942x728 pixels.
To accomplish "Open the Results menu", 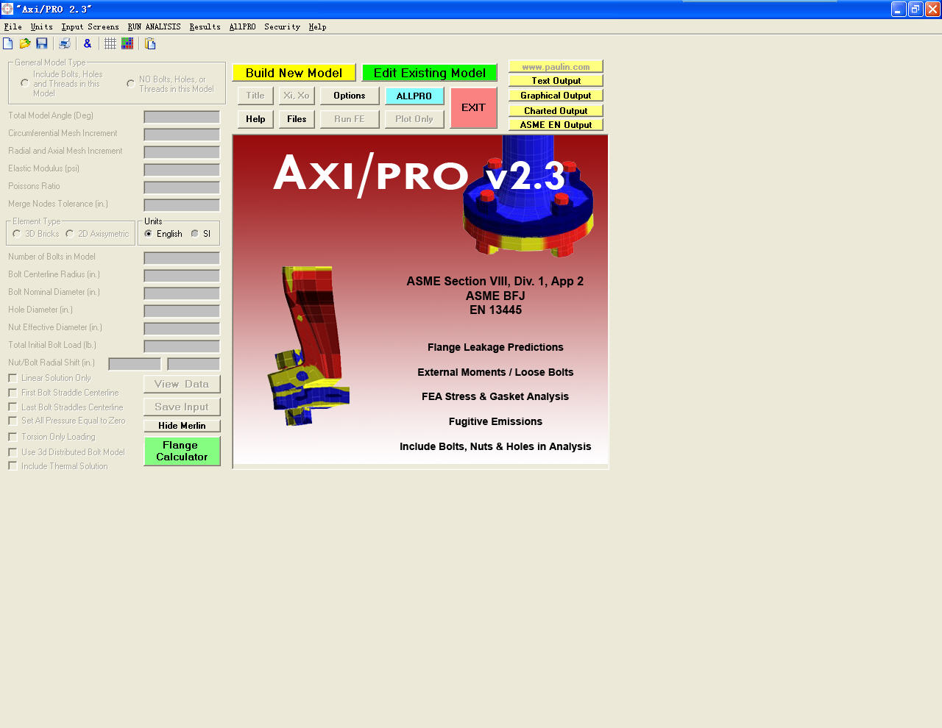I will tap(205, 26).
